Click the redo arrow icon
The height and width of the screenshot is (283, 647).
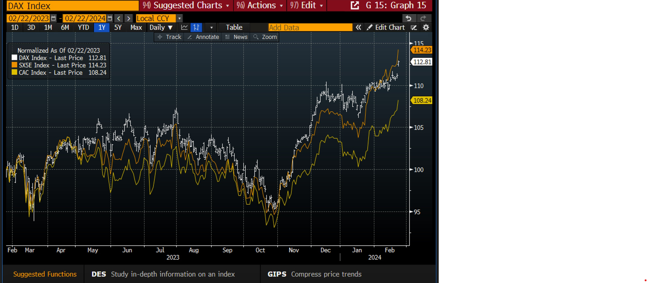423,18
